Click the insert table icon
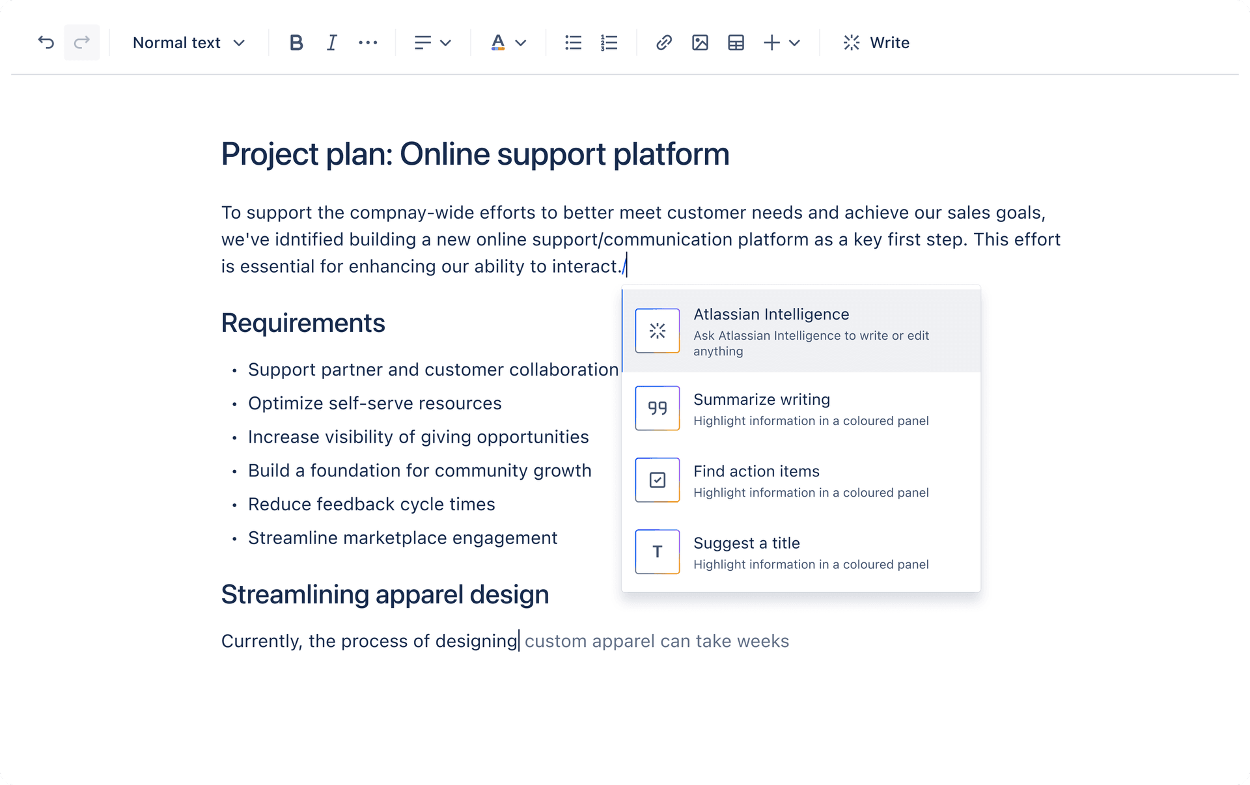 coord(736,43)
